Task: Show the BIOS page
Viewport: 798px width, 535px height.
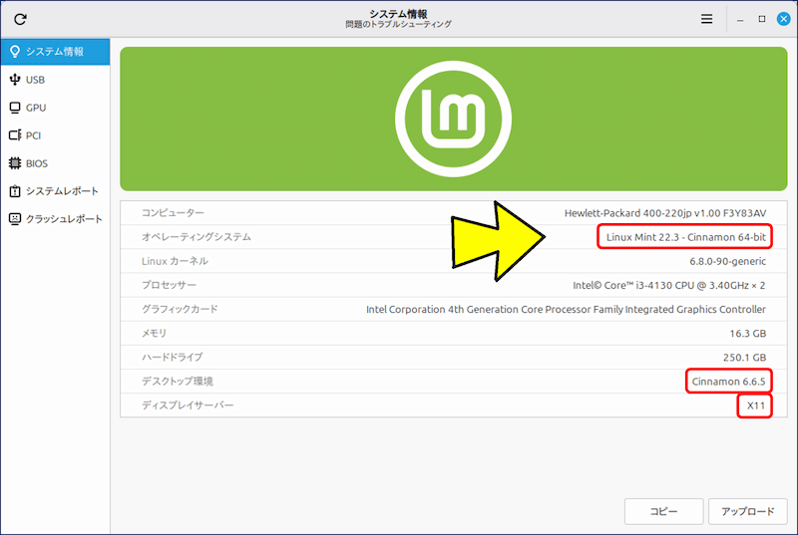Action: pyautogui.click(x=55, y=163)
